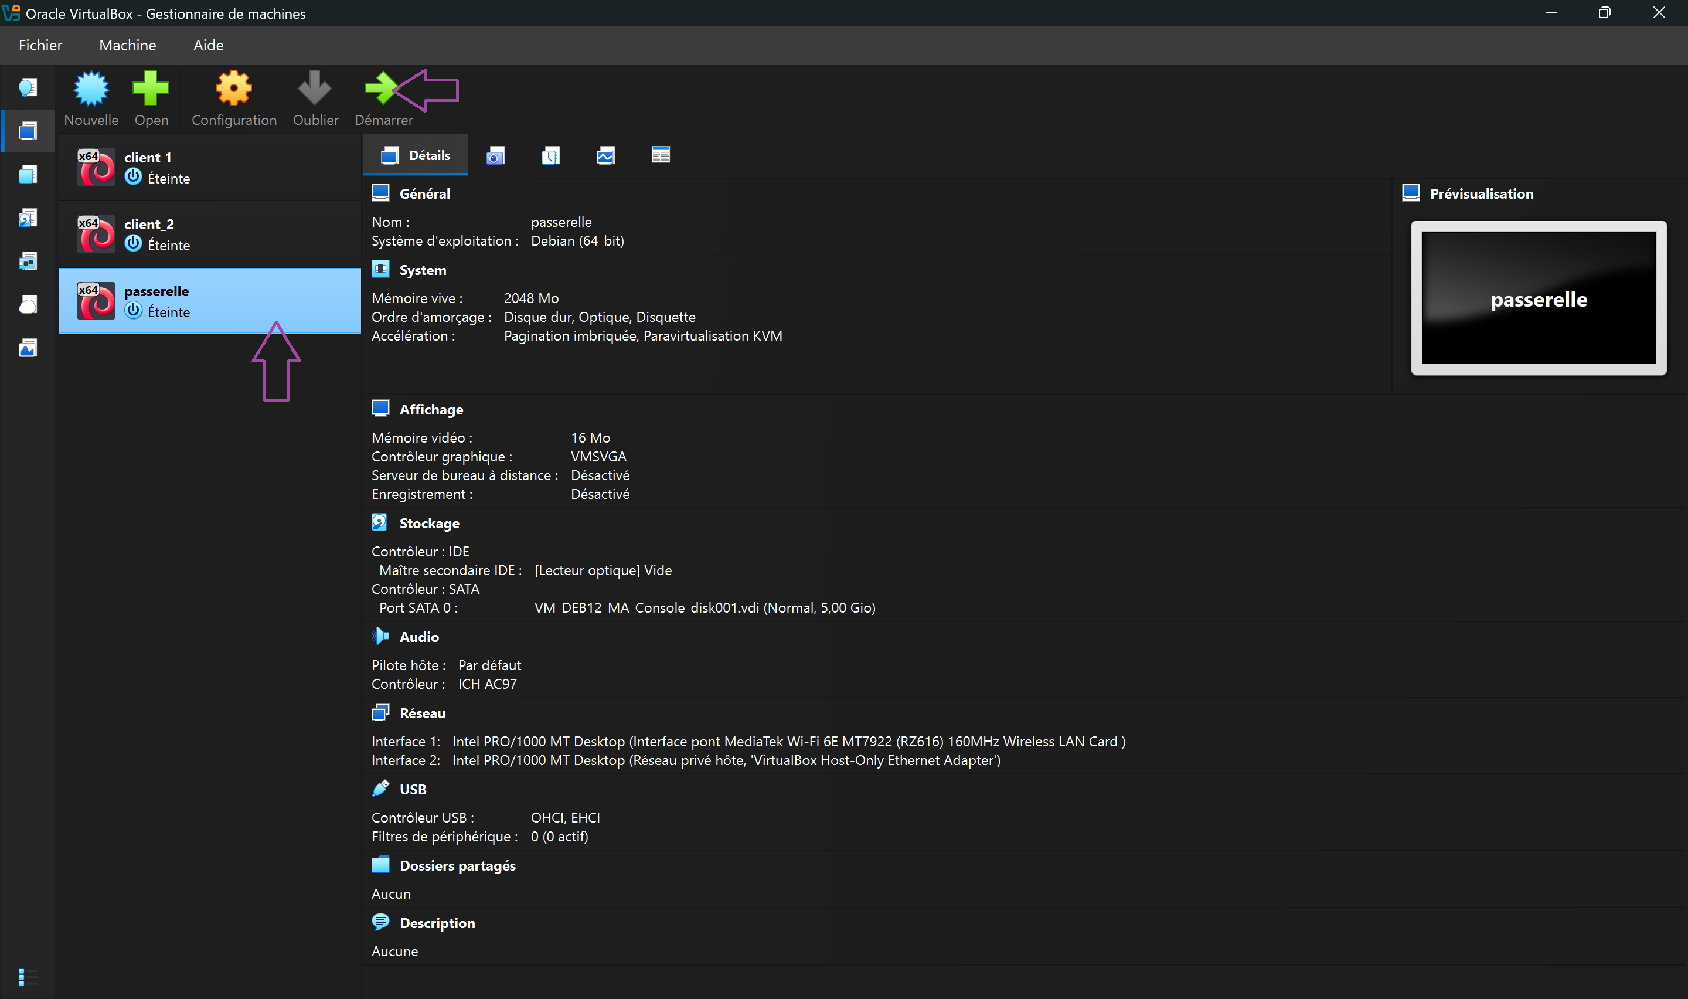The height and width of the screenshot is (999, 1688).
Task: Start the VM with Démarrer
Action: (382, 90)
